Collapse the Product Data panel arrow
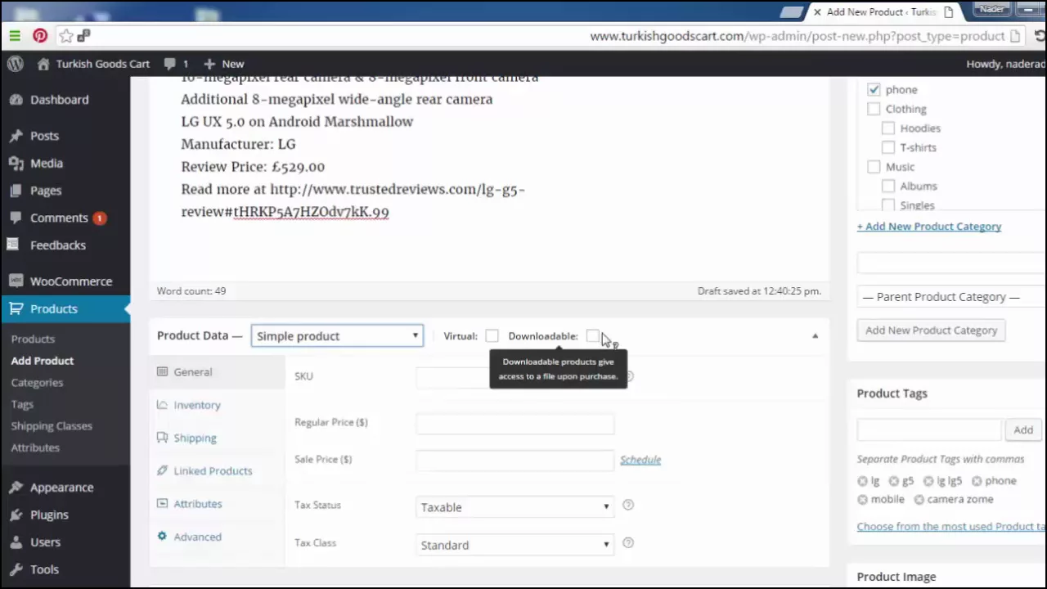Image resolution: width=1047 pixels, height=589 pixels. point(815,336)
